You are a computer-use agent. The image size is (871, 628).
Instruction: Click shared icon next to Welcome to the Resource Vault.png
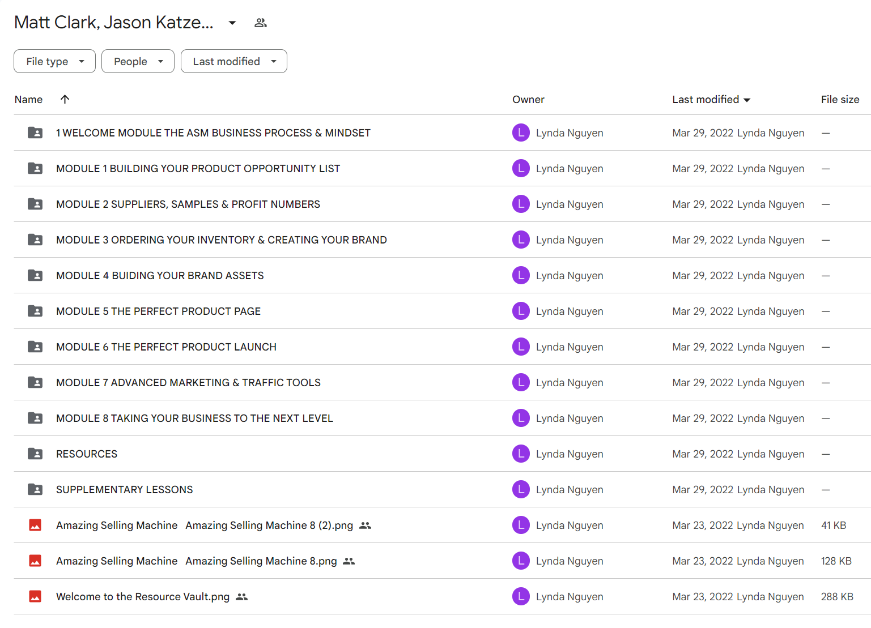point(242,597)
